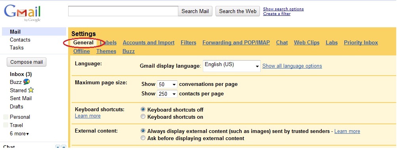The height and width of the screenshot is (150, 397).
Task: Click the Gmail logo
Action: point(22,14)
